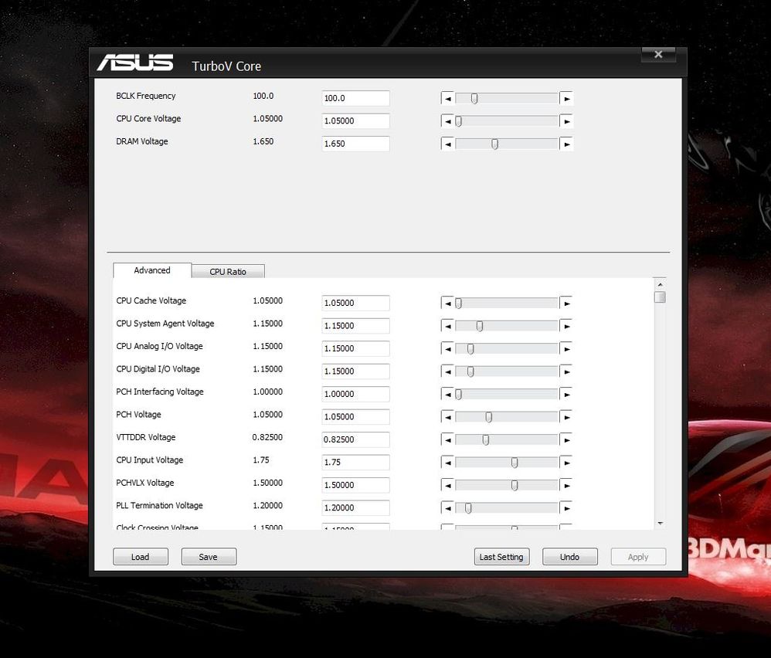Click the CPU Cache Voltage slider thumb
The height and width of the screenshot is (658, 771).
(458, 304)
